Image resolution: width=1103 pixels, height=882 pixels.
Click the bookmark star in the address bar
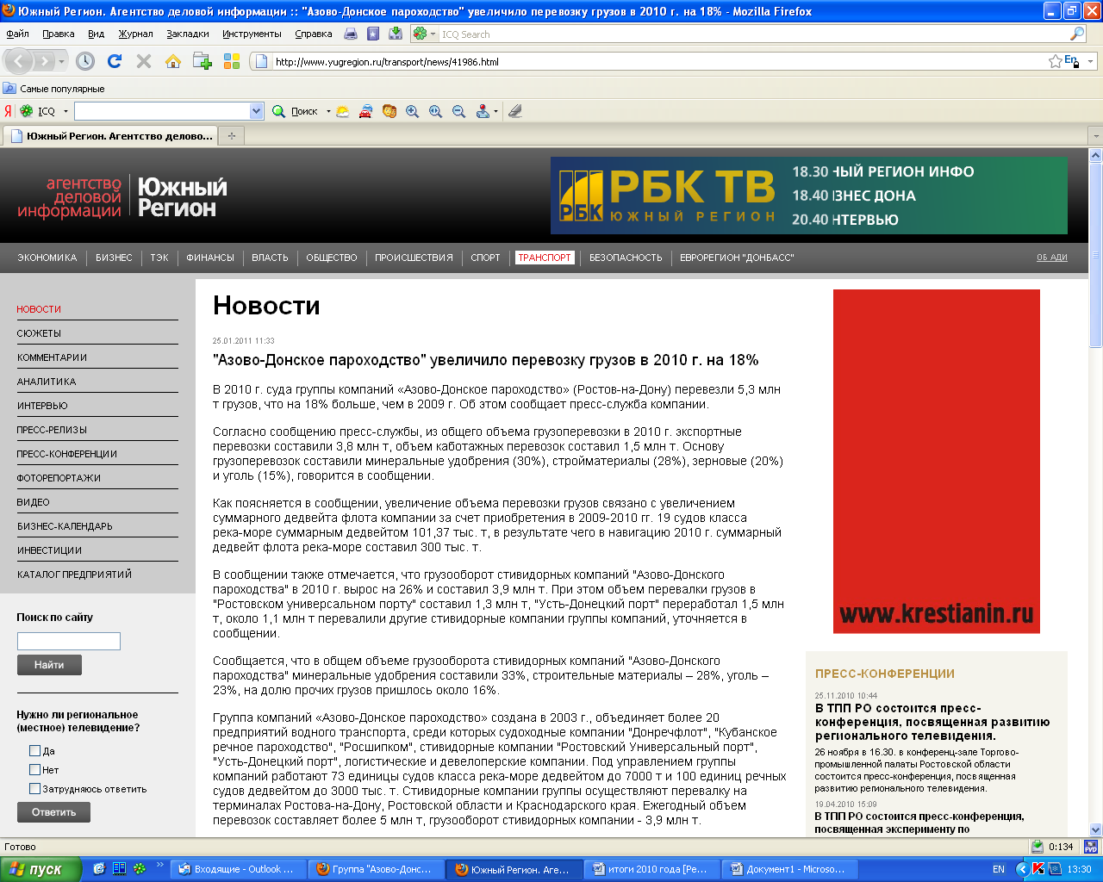1055,61
